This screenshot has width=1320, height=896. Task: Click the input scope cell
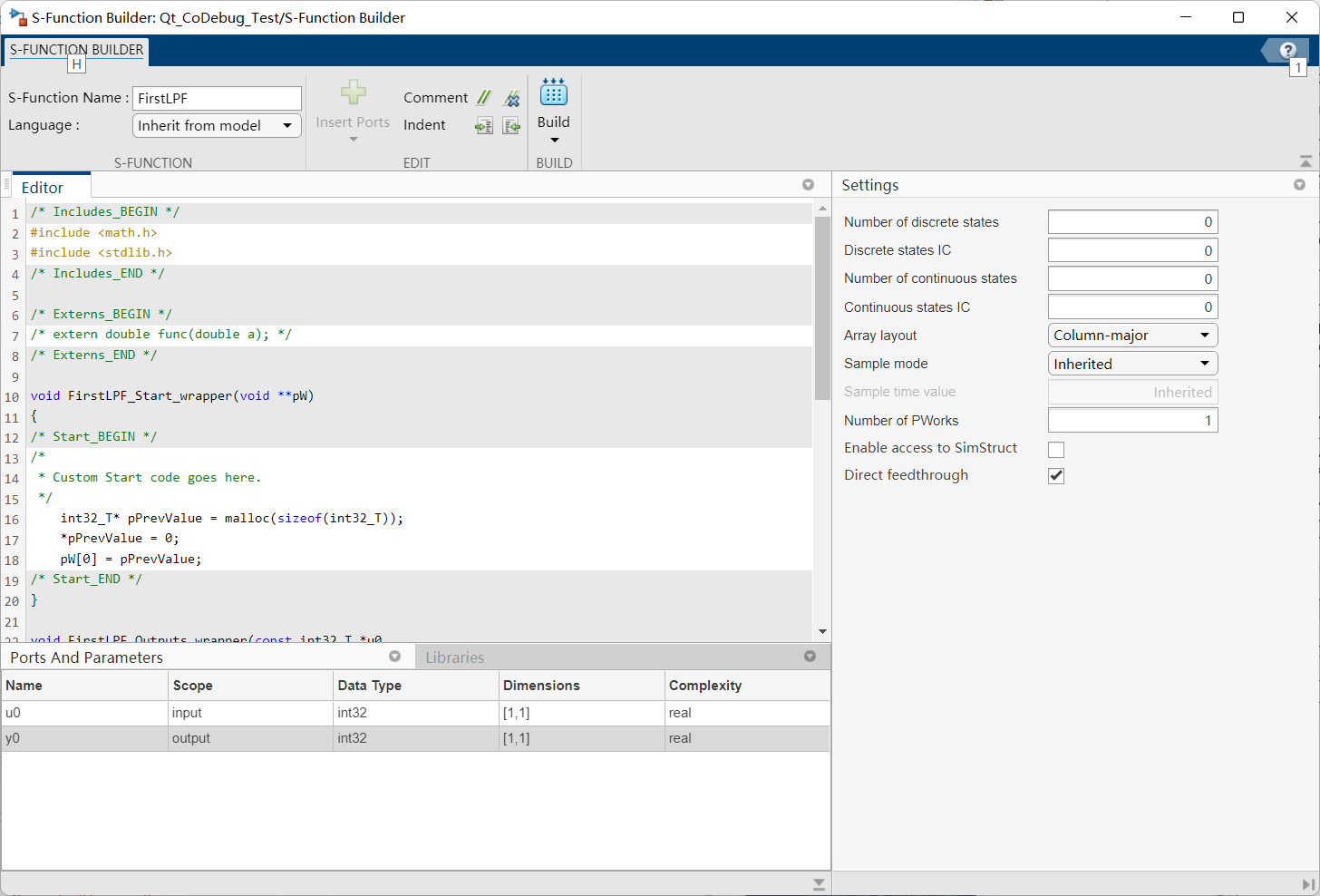tap(251, 713)
